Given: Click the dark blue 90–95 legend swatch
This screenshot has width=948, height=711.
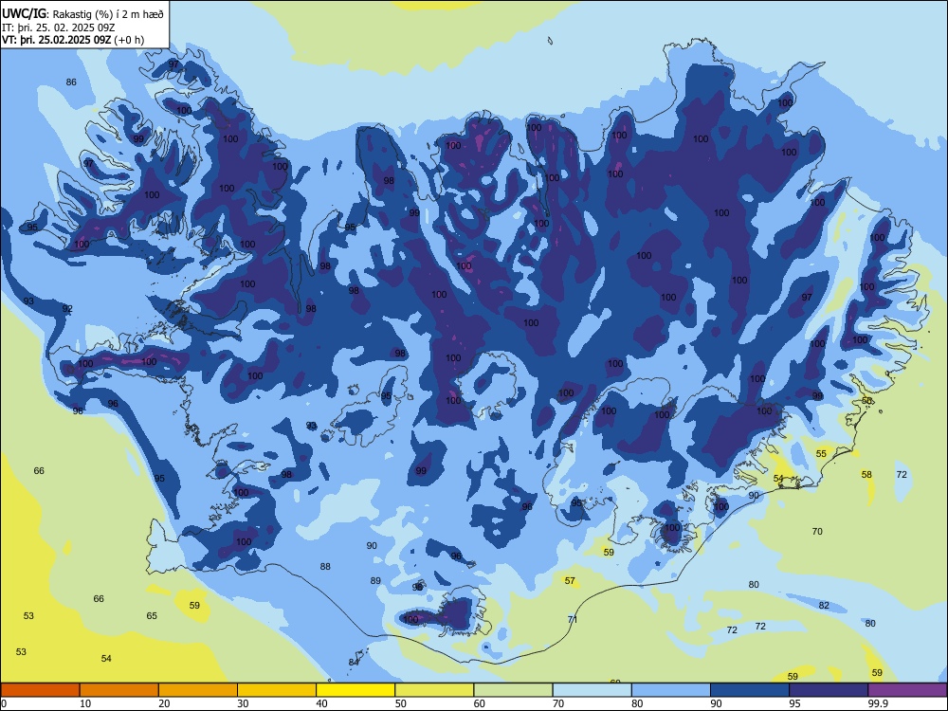Looking at the screenshot, I should [x=750, y=690].
